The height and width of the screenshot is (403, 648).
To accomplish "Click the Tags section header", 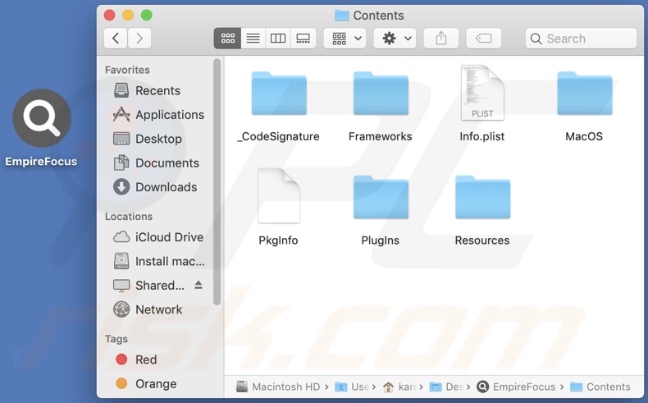I will [116, 339].
